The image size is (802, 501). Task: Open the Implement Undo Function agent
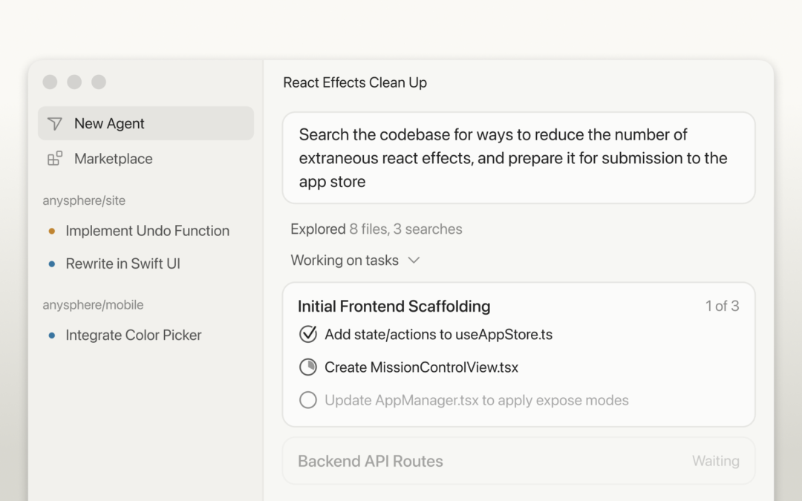click(147, 231)
